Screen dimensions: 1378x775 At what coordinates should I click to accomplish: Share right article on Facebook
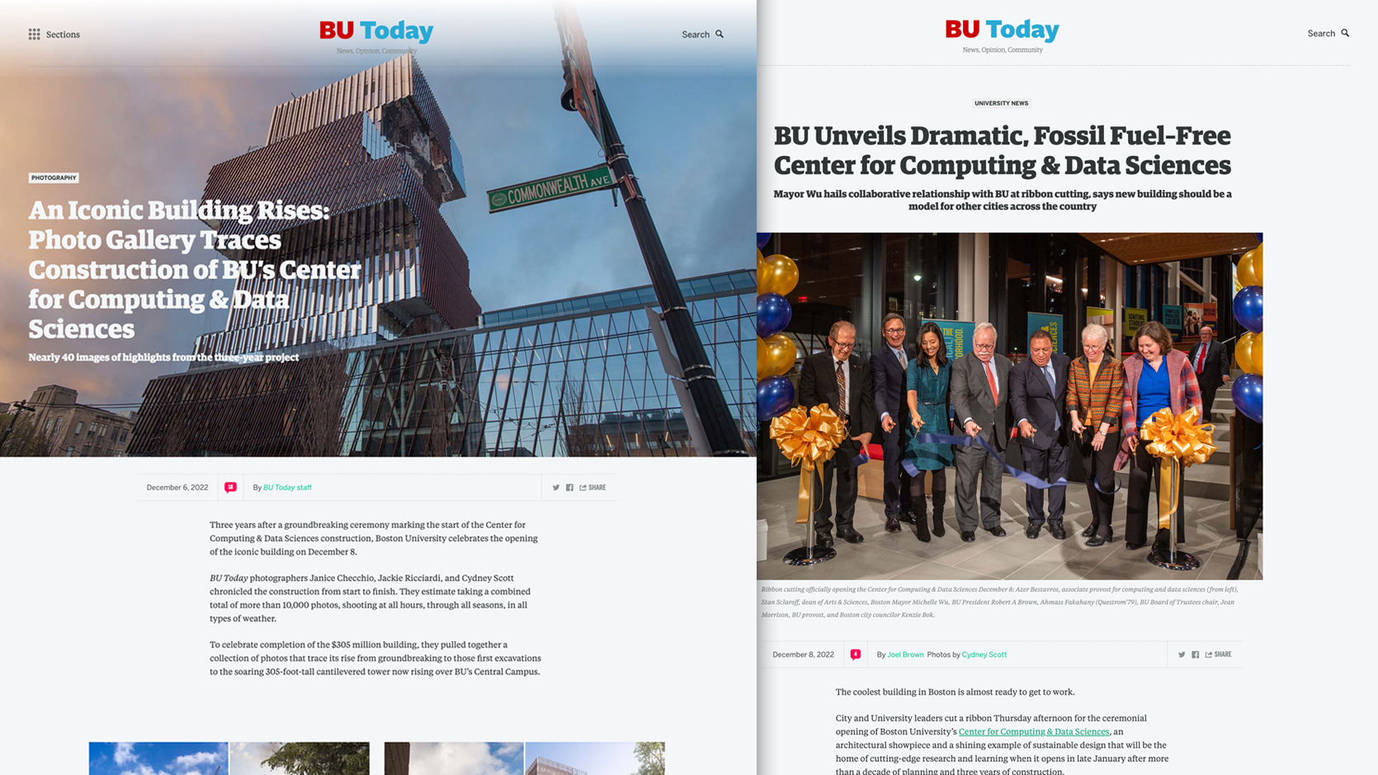click(x=1195, y=654)
